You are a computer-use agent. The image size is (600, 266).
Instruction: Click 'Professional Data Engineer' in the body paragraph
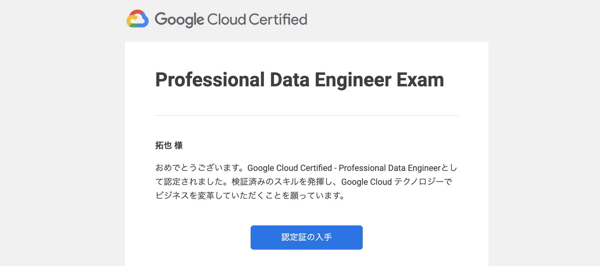click(389, 168)
